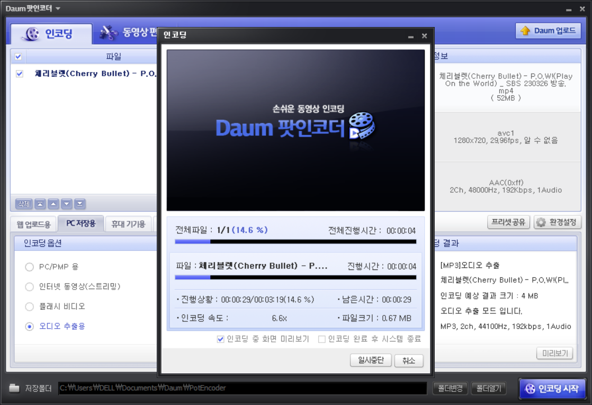
Task: Close the 인코딩 progress dialog
Action: (x=424, y=36)
